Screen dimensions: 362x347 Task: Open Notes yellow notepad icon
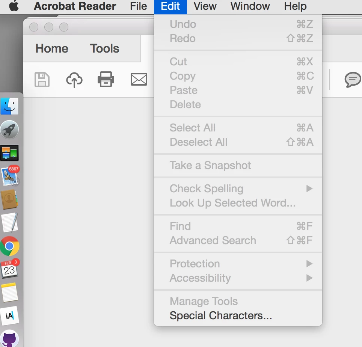(9, 292)
